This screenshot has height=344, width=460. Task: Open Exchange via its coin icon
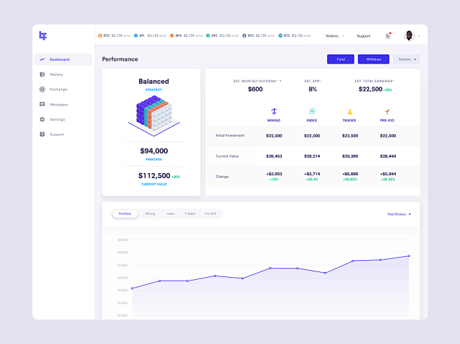pos(43,89)
